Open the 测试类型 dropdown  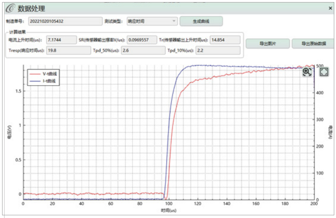coord(152,21)
